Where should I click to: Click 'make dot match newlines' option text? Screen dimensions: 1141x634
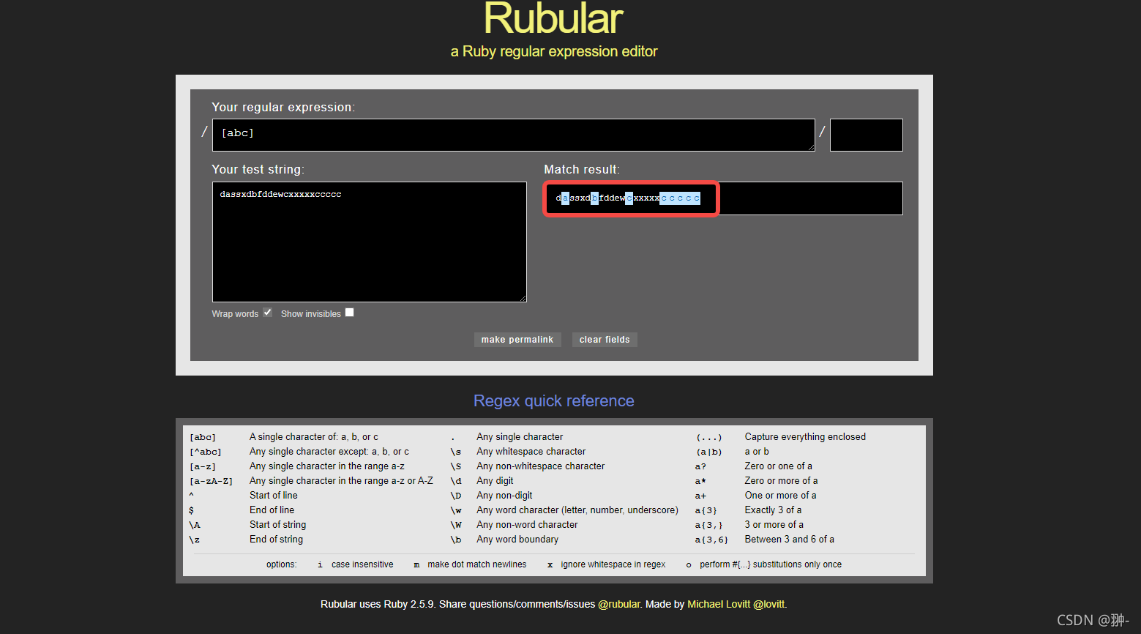coord(477,564)
